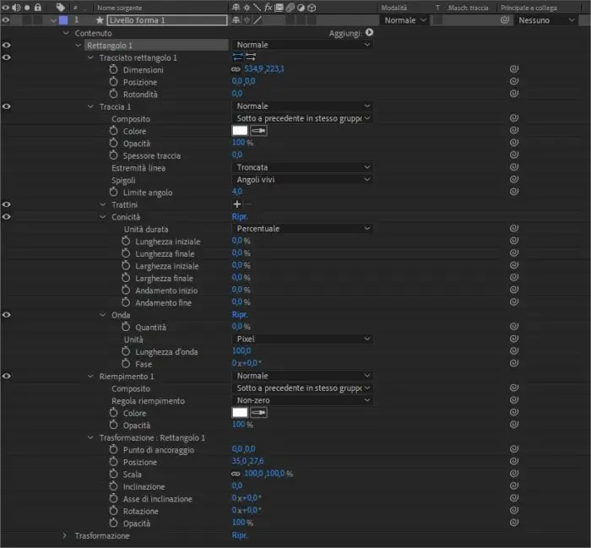Click the pick whip spiral on Quantità row
Viewport: 591px width, 548px height.
coord(514,326)
